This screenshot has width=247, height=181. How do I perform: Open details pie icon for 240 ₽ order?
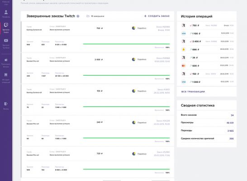click(134, 122)
